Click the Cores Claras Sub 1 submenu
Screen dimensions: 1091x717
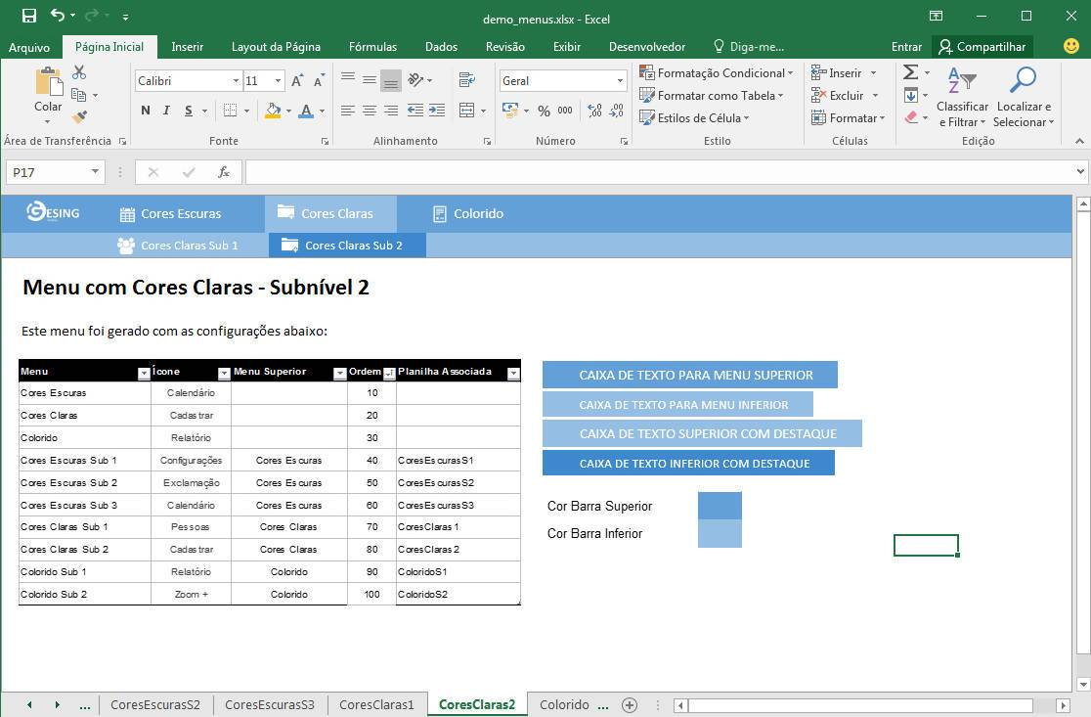(178, 246)
